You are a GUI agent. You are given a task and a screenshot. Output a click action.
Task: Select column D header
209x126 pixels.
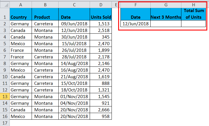tap(100, 5)
